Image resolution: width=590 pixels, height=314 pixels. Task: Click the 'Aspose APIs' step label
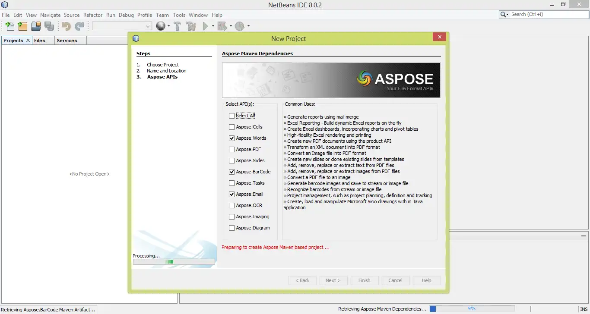pos(162,77)
